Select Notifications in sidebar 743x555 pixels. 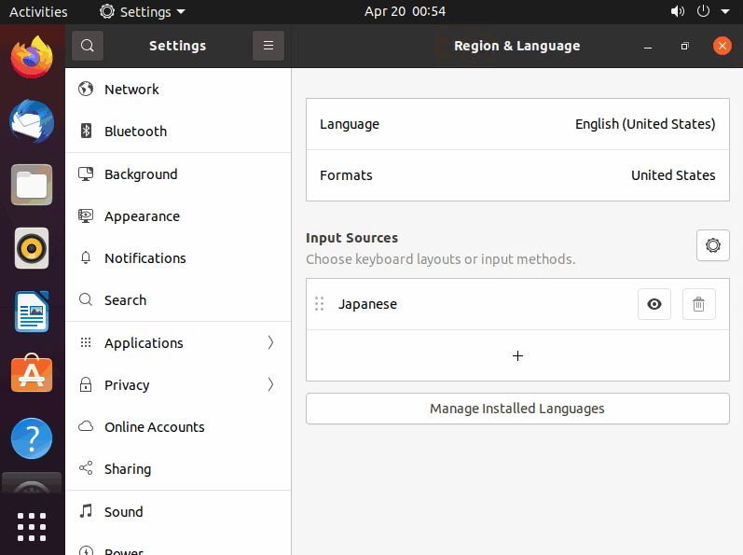click(178, 258)
